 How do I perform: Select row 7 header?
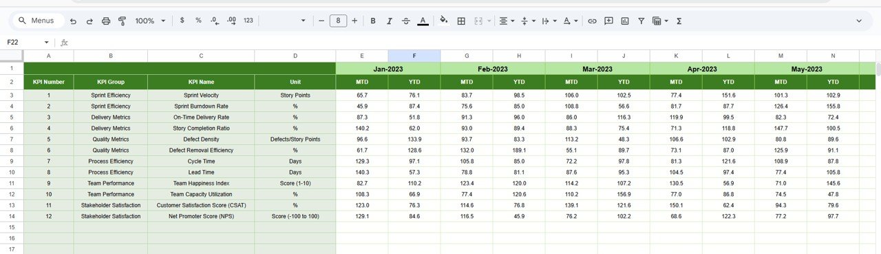12,139
